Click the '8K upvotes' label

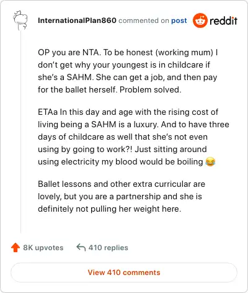(x=43, y=248)
